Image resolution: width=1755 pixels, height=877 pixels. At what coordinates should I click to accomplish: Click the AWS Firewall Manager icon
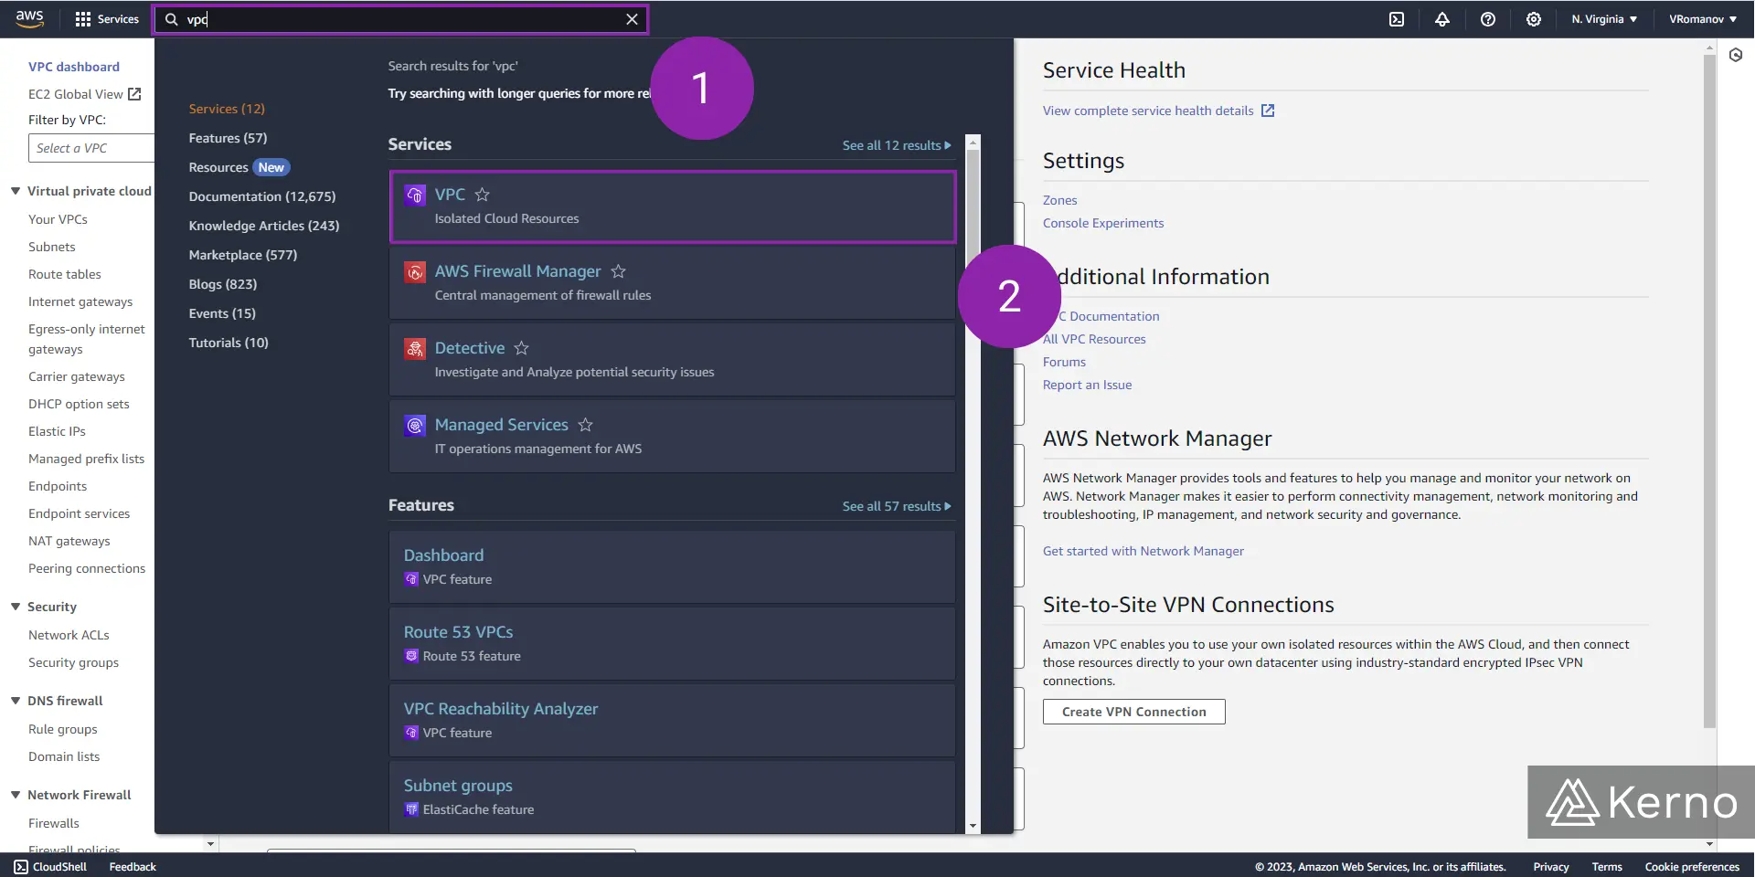415,271
